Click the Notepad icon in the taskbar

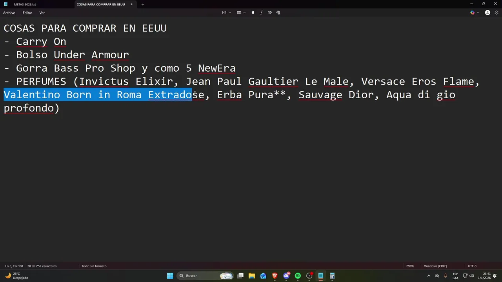coord(321,276)
